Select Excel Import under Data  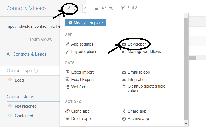82,72
